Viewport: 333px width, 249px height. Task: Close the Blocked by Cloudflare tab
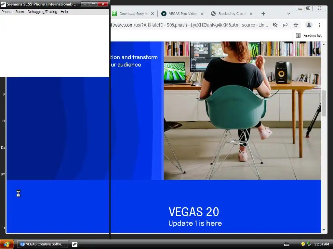[251, 14]
